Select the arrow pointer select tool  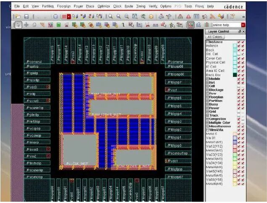click(18, 25)
